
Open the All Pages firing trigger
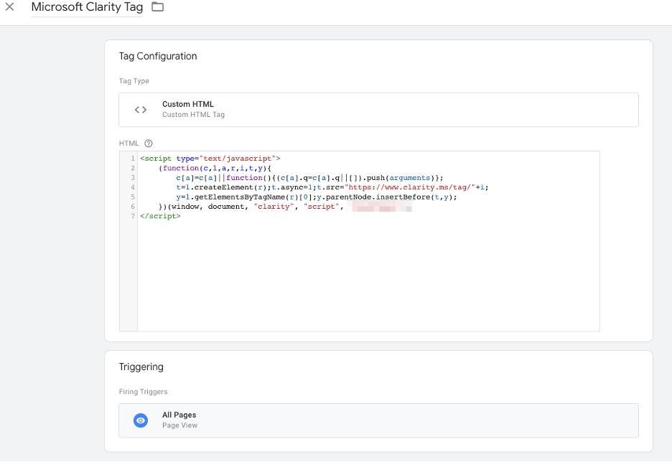coord(378,420)
